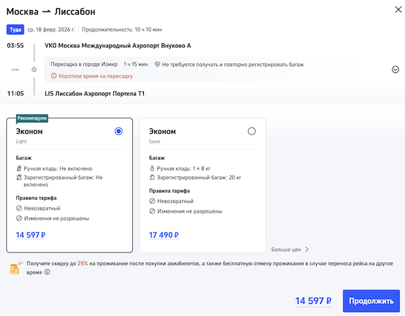This screenshot has height=316, width=405.
Task: Click the shield icon beside the baggage re-check note
Action: tap(157, 64)
